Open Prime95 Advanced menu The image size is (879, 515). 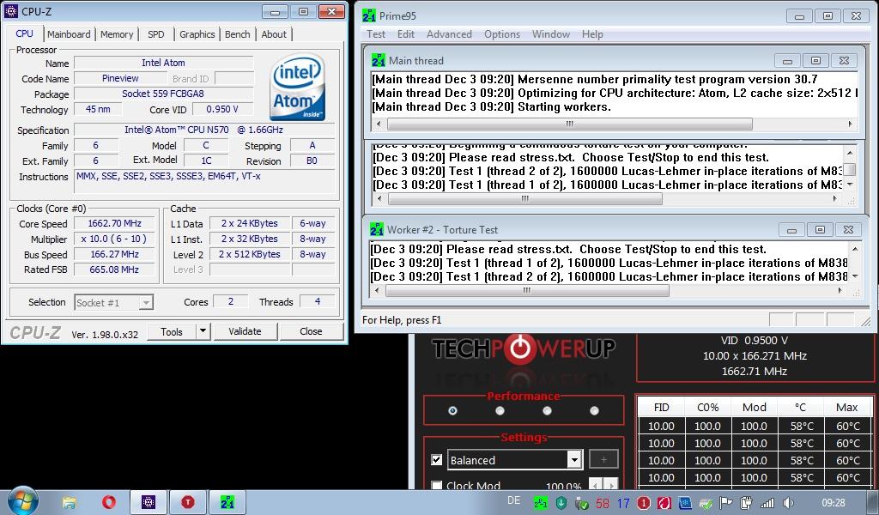pyautogui.click(x=449, y=34)
